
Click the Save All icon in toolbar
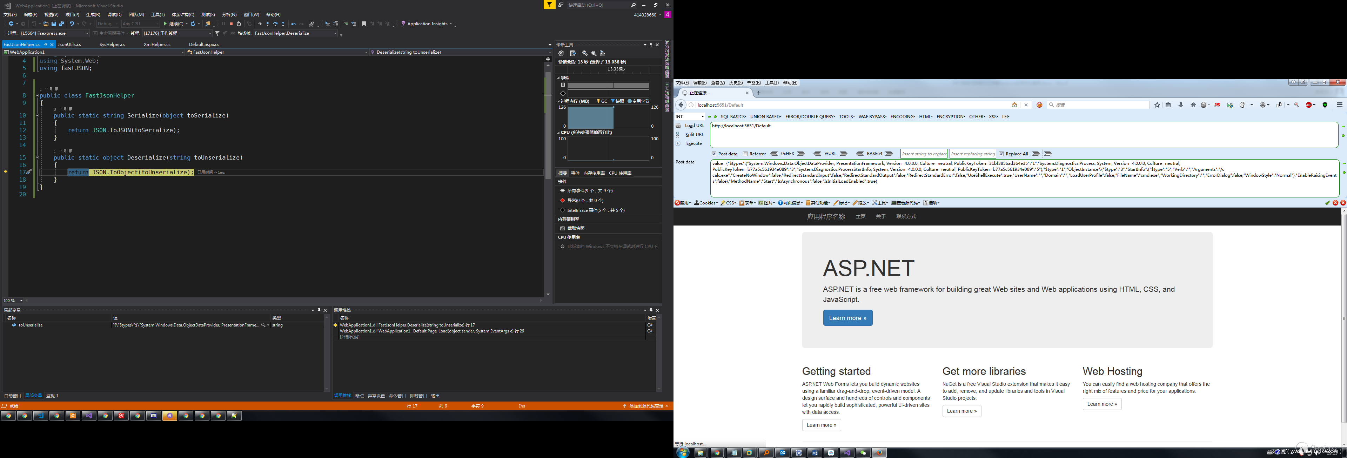pyautogui.click(x=61, y=24)
